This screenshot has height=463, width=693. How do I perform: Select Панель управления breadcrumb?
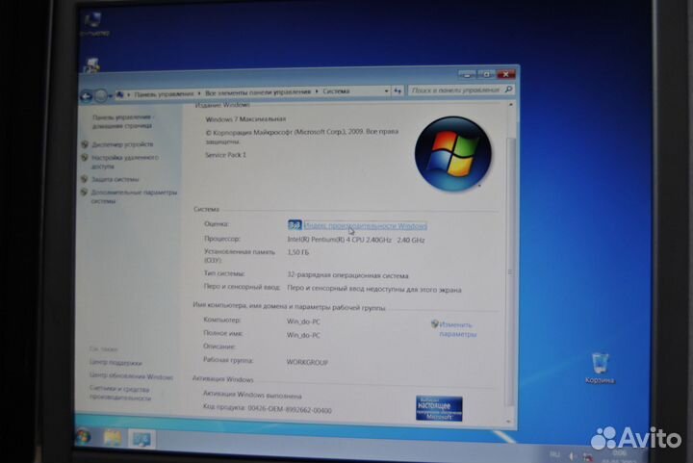[x=164, y=94]
